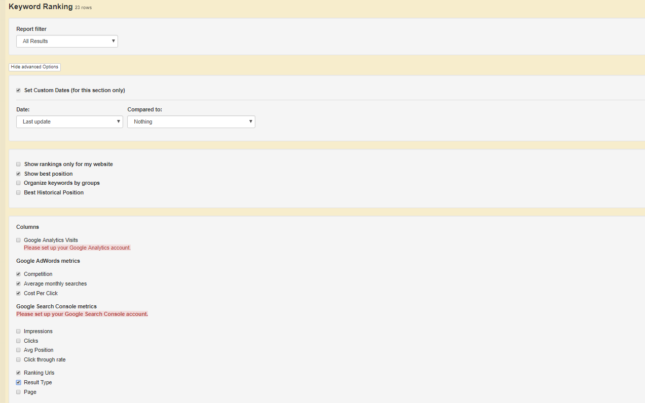Disable the Cost Per Click column
This screenshot has width=645, height=403.
coord(19,294)
